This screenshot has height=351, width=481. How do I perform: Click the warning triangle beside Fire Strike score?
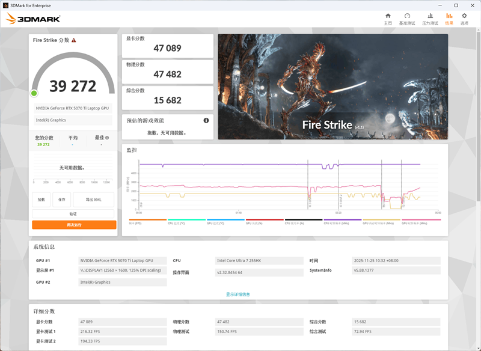[74, 40]
